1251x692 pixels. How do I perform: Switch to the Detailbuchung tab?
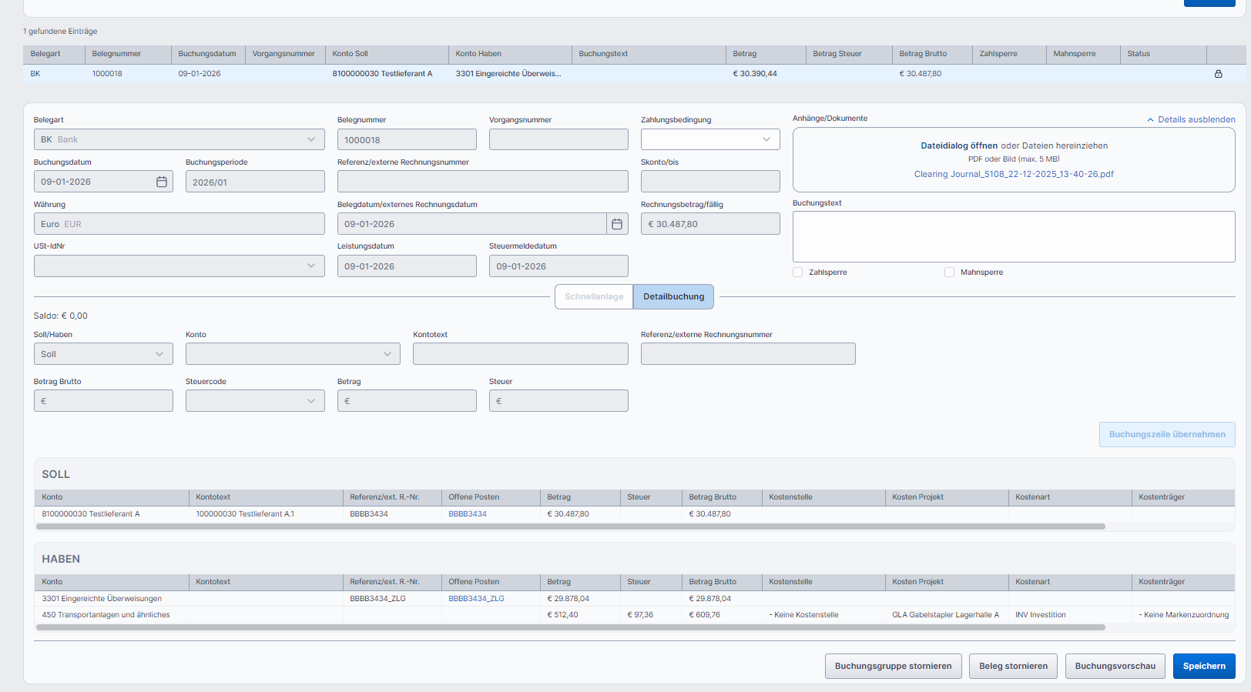pyautogui.click(x=673, y=297)
